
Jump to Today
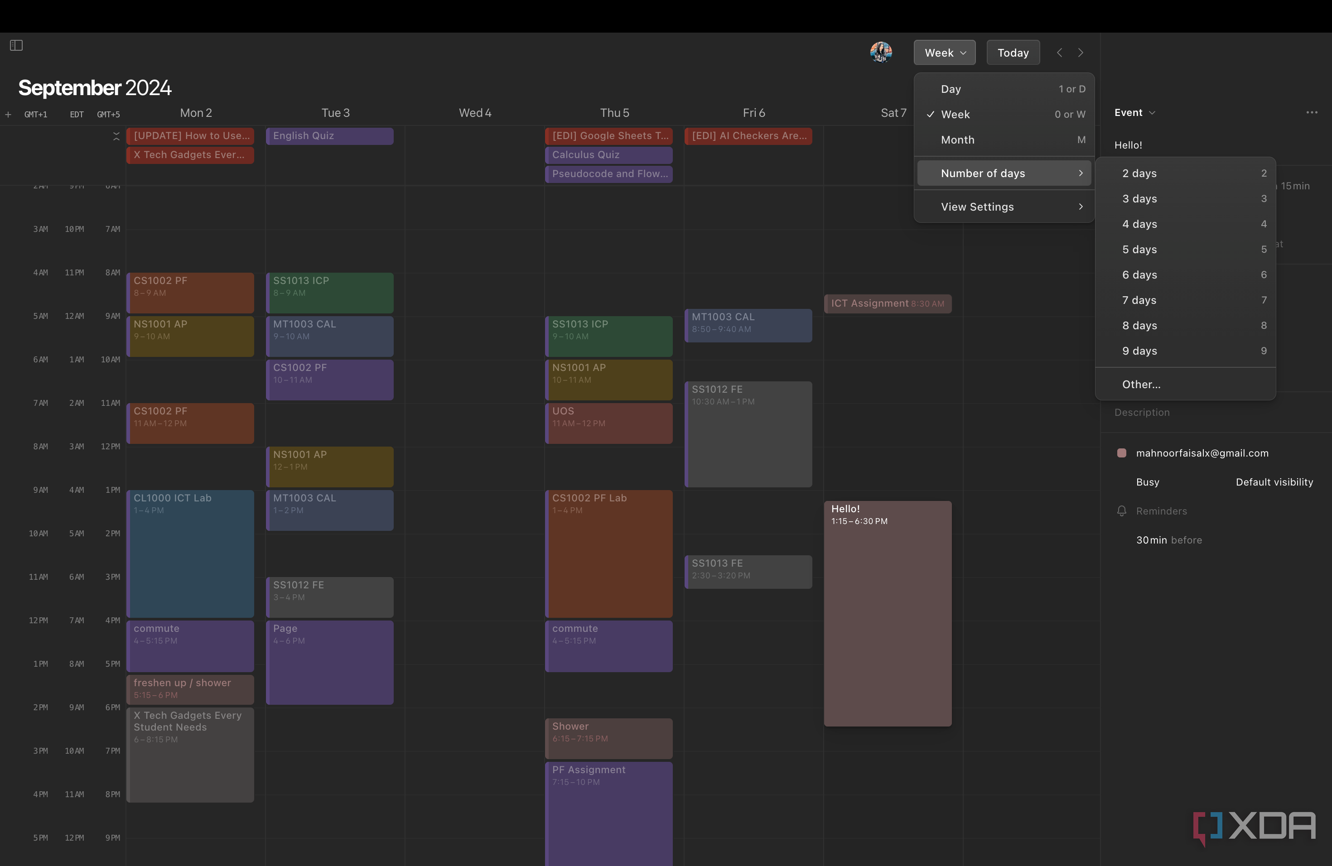pyautogui.click(x=1013, y=53)
